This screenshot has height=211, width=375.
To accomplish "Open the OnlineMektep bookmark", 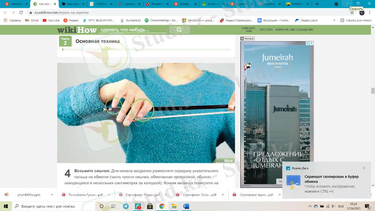I will (x=161, y=20).
